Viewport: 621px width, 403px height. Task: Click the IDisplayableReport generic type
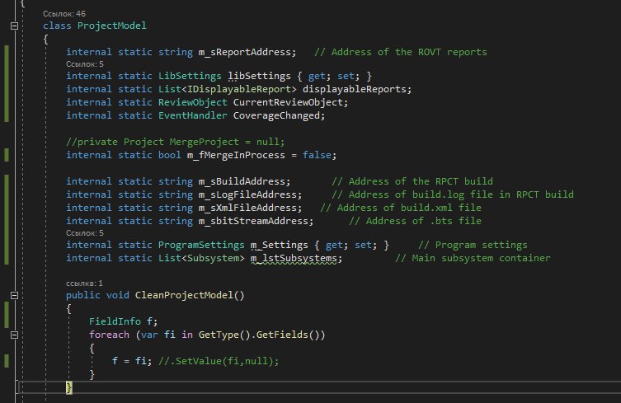pyautogui.click(x=239, y=89)
